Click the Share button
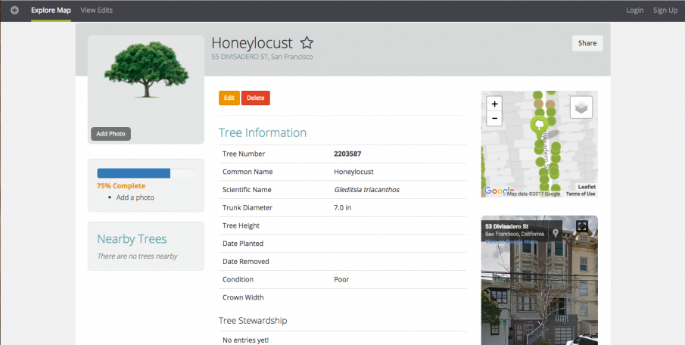 point(587,43)
